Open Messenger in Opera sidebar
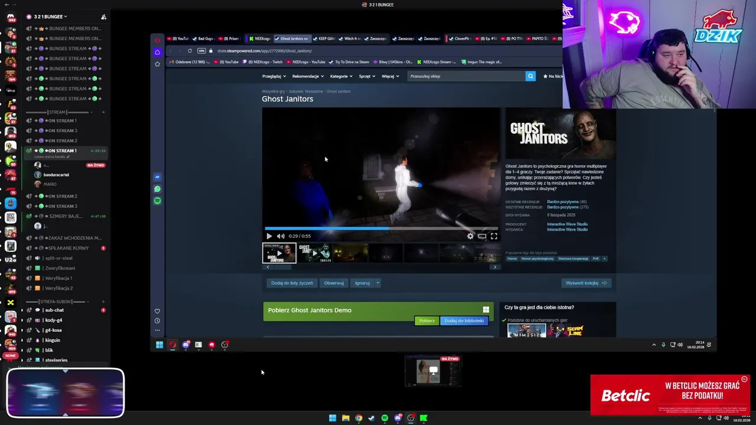Viewport: 756px width, 425px height. point(157,177)
